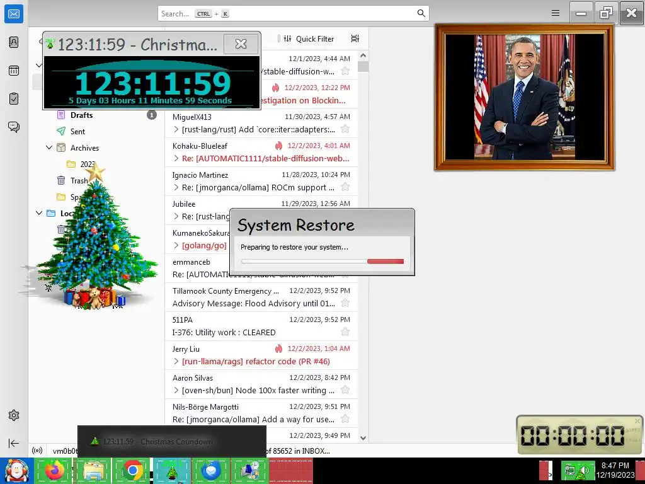Image resolution: width=645 pixels, height=484 pixels.
Task: Star the 4:44 AM stable-diffusion message
Action: point(345,71)
